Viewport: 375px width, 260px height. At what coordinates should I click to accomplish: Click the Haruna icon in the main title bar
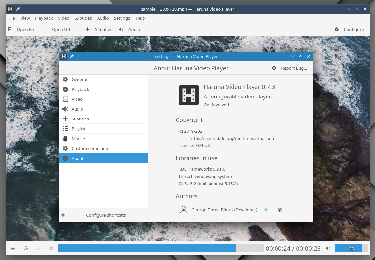pyautogui.click(x=10, y=9)
